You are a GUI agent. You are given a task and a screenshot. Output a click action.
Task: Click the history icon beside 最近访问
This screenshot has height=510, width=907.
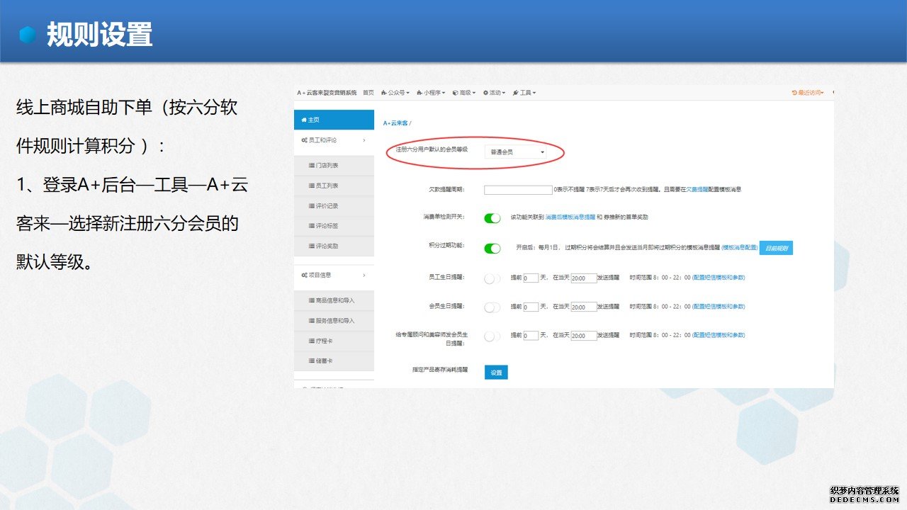coord(794,93)
